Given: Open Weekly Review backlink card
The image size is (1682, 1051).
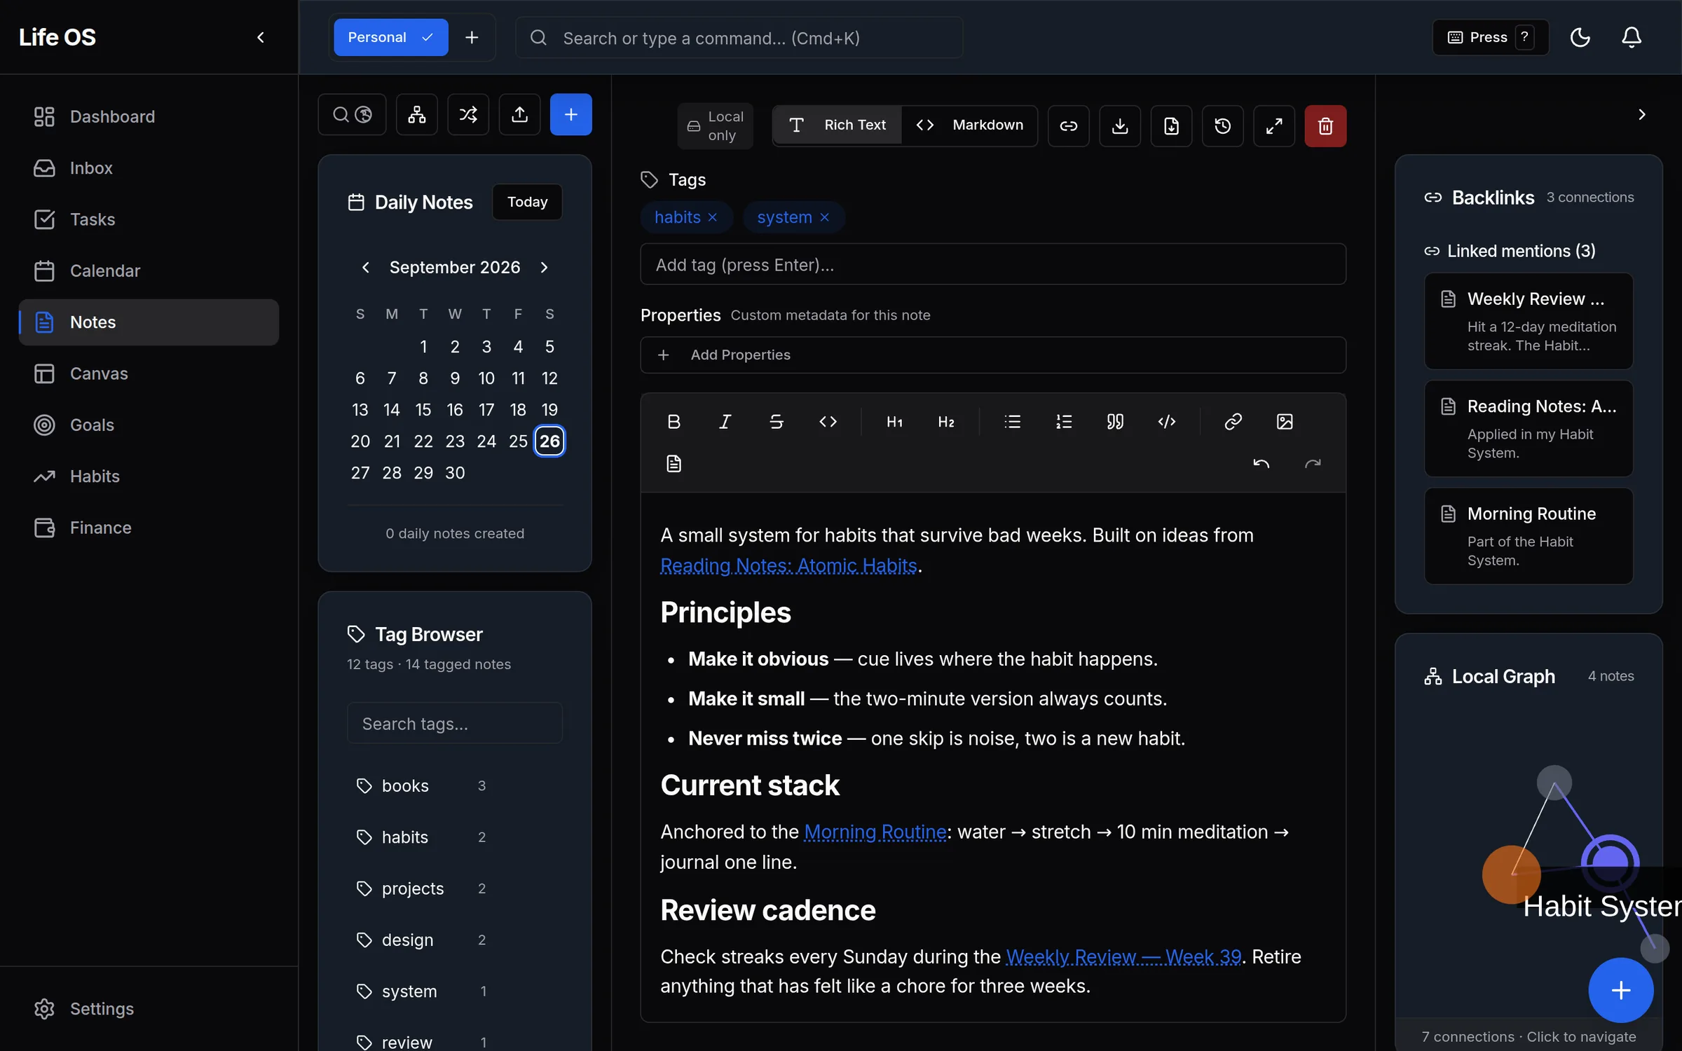Looking at the screenshot, I should (x=1529, y=321).
